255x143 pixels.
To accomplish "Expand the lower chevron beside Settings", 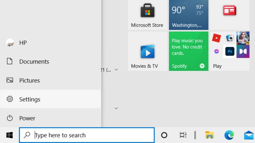I will coord(116,108).
